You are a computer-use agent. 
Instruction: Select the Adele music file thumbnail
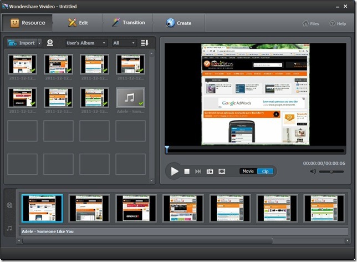[x=130, y=98]
